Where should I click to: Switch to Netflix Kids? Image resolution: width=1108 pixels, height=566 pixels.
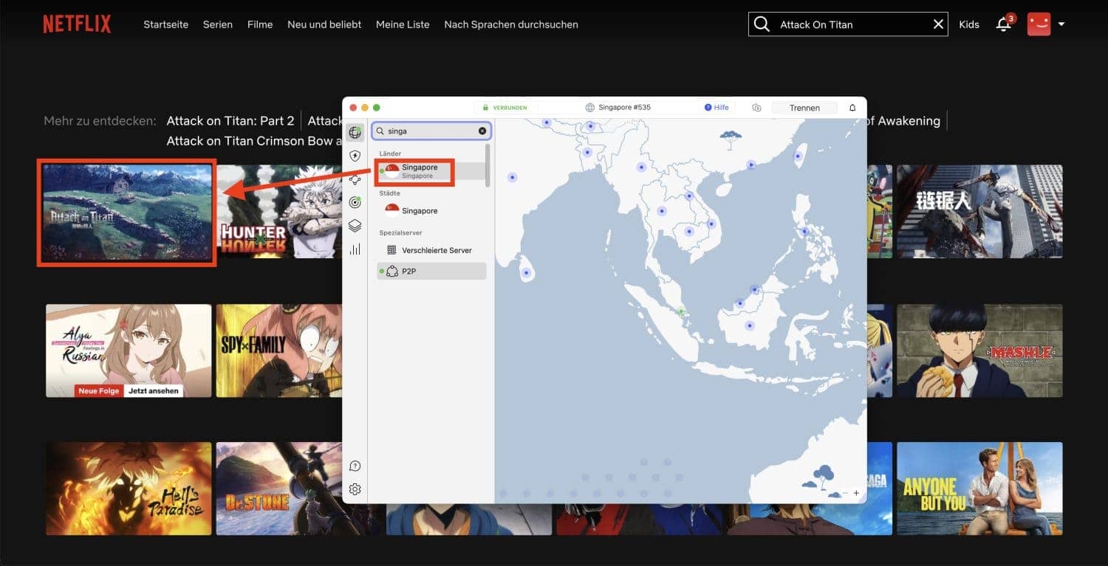point(969,24)
